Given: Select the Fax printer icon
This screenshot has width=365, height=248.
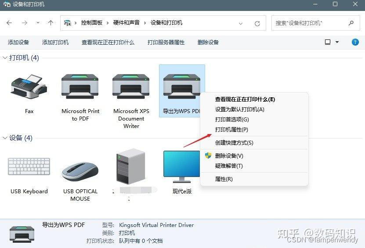Looking at the screenshot, I should [x=29, y=87].
